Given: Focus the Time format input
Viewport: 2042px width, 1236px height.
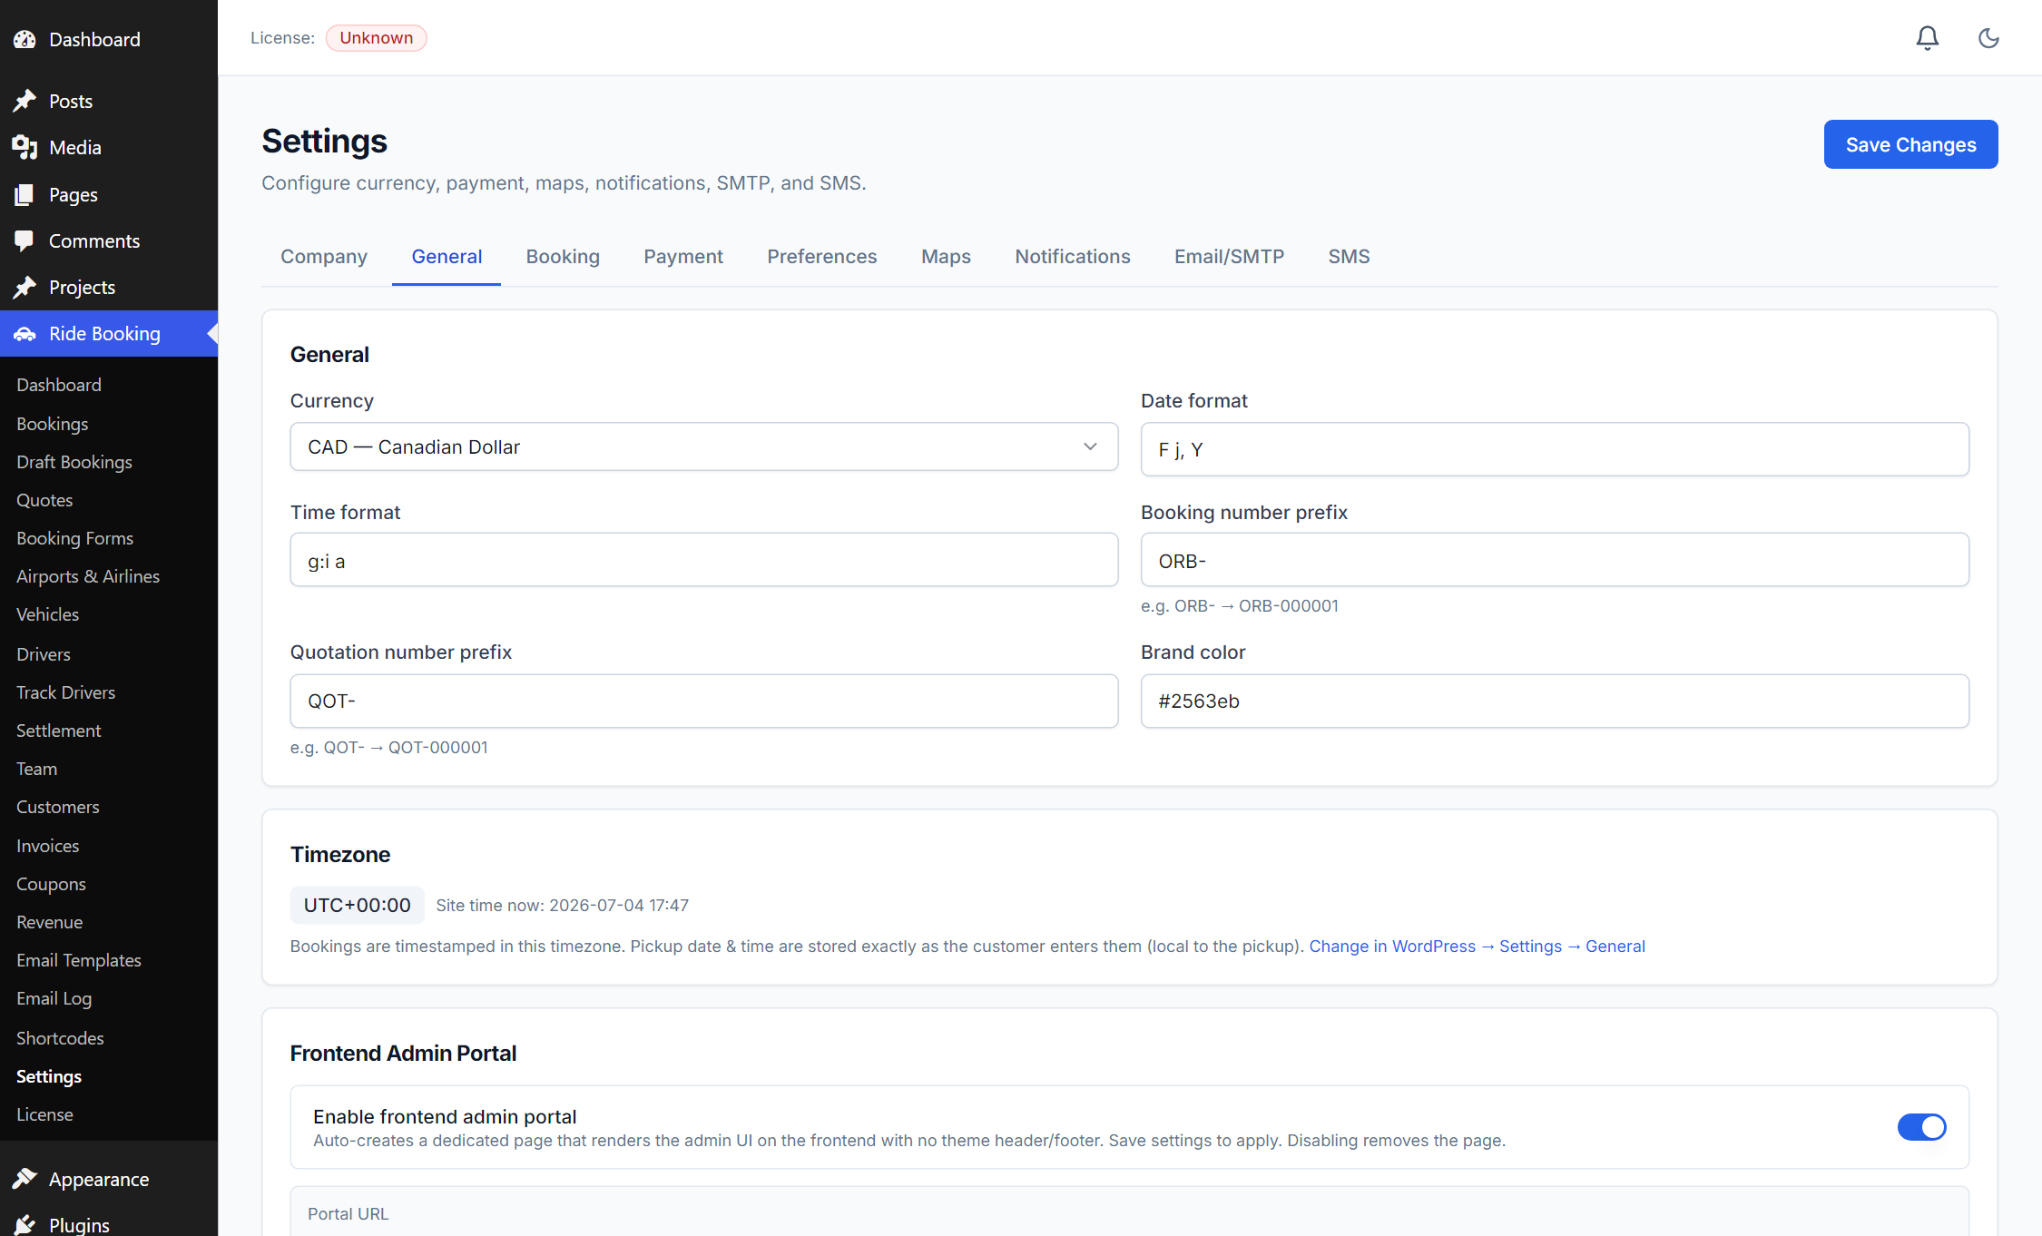Looking at the screenshot, I should 703,560.
